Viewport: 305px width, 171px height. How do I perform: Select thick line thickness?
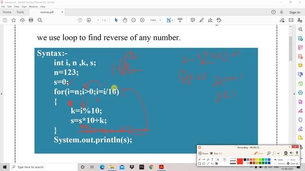point(233,163)
